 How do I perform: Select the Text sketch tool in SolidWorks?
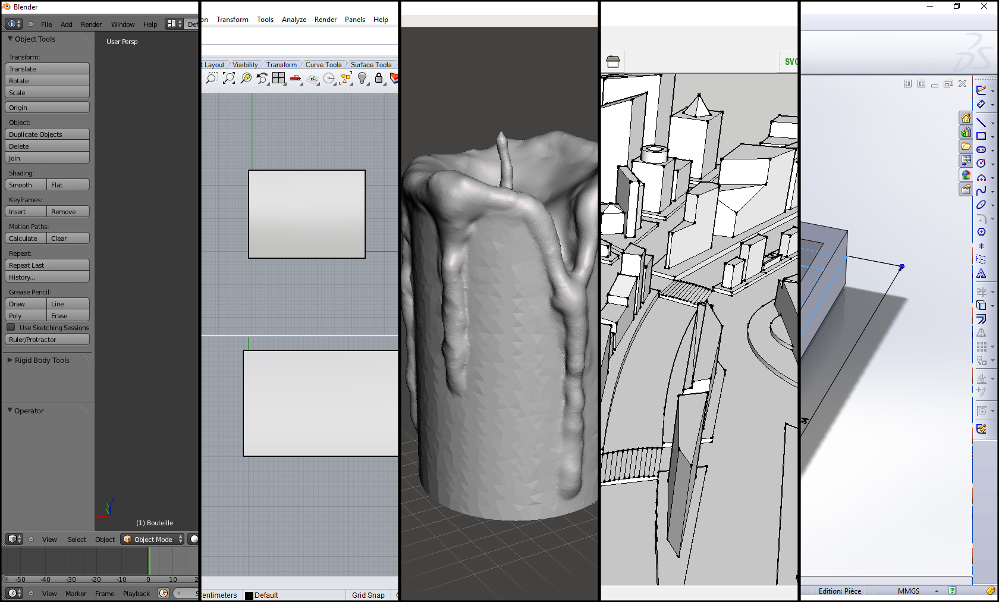coord(981,274)
